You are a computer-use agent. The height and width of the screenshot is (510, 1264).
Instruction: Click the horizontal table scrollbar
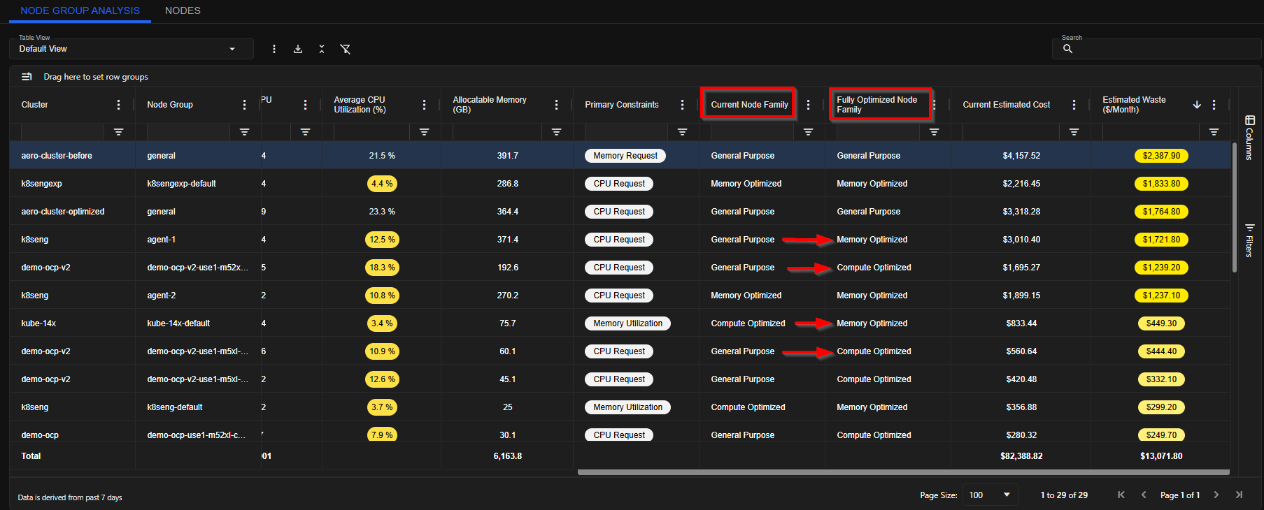pyautogui.click(x=903, y=472)
